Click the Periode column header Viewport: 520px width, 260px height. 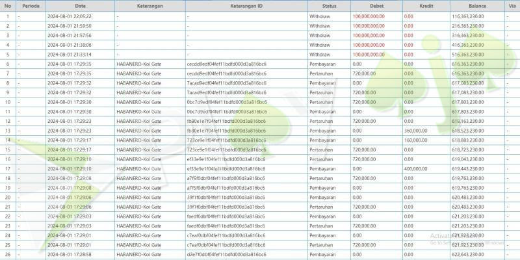(31, 5)
